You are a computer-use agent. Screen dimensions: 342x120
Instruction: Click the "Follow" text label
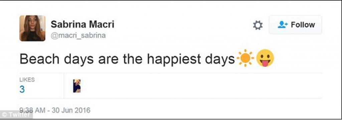[x=303, y=25]
